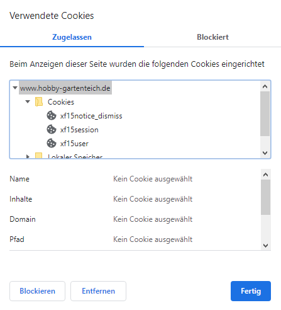The width and height of the screenshot is (281, 310).
Task: Click the xf15notice_dismiss cookie icon
Action: pos(52,115)
